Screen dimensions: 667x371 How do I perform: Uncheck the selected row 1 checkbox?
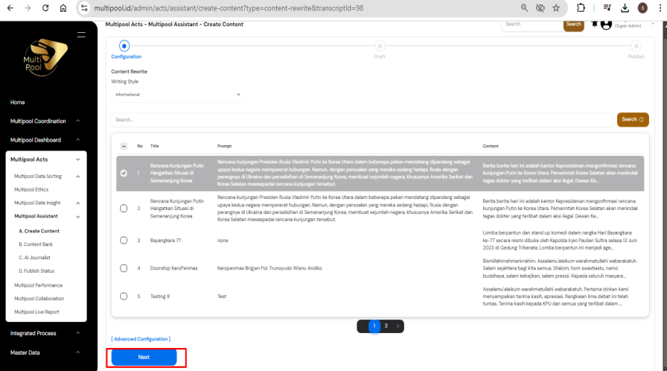point(124,173)
